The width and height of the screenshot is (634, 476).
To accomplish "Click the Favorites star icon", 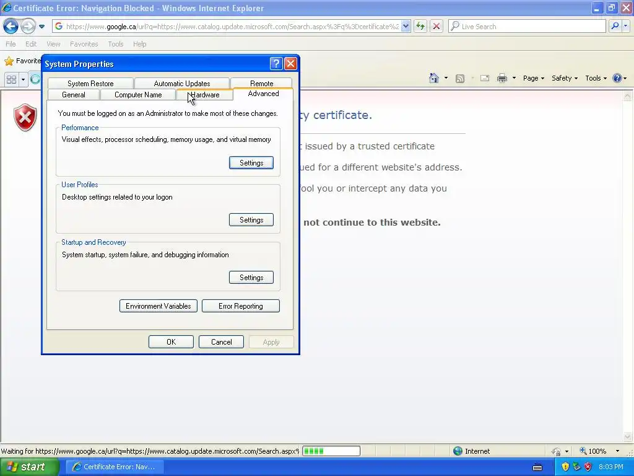I will click(x=9, y=61).
